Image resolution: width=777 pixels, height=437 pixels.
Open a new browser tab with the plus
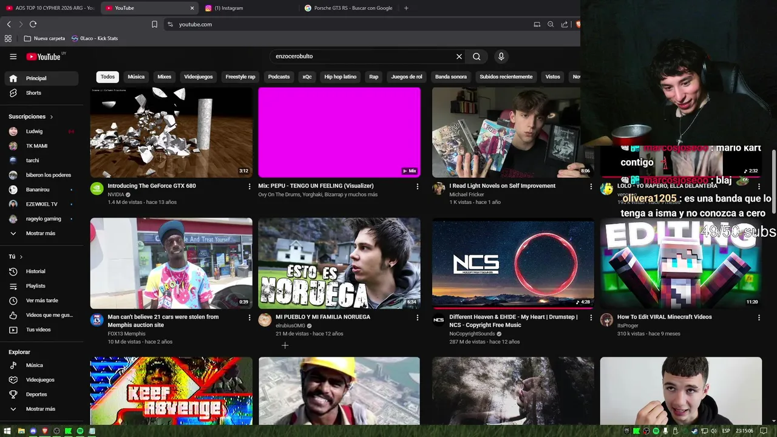(x=406, y=8)
